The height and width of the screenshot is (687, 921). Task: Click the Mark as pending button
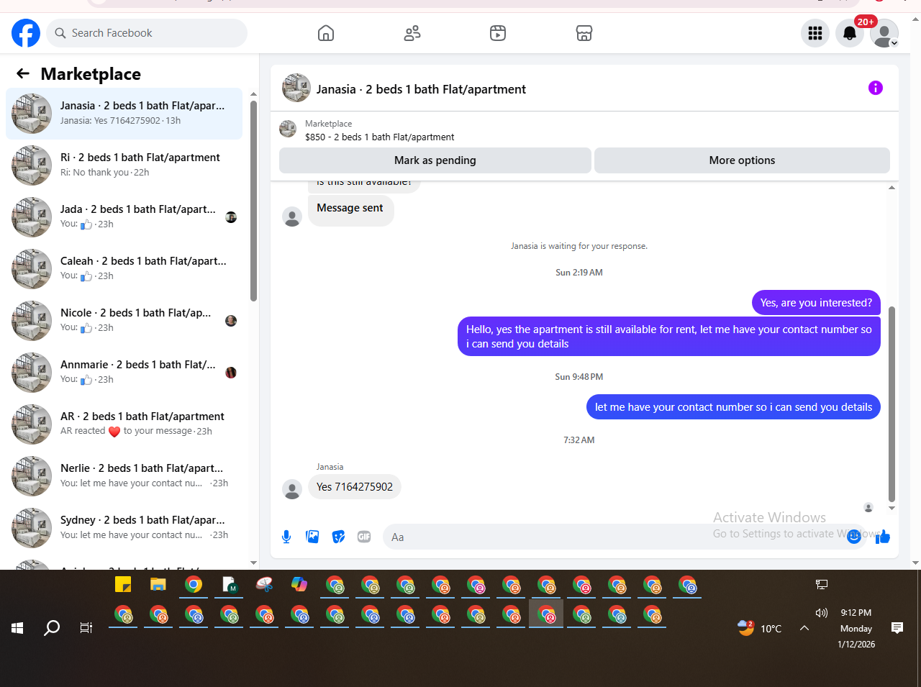click(435, 160)
